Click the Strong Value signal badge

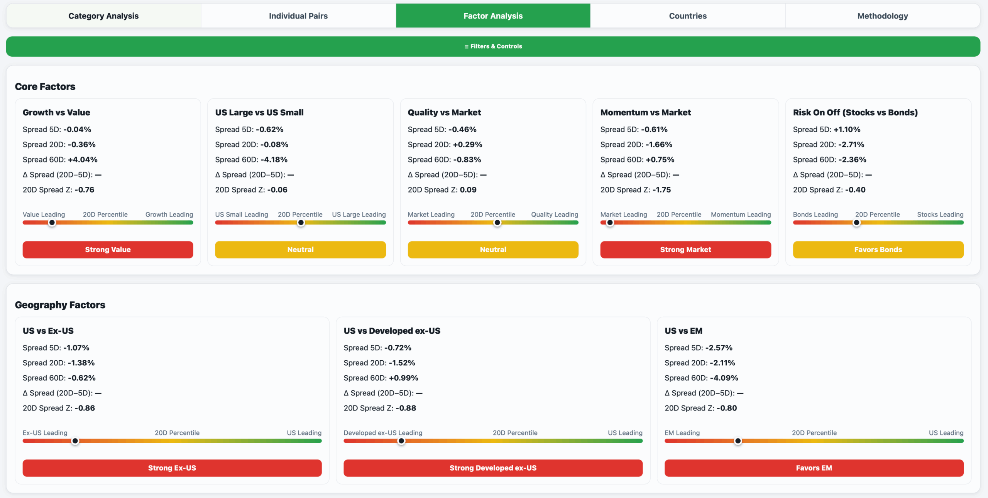108,250
